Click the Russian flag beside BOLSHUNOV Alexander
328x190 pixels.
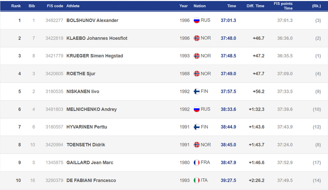click(197, 20)
